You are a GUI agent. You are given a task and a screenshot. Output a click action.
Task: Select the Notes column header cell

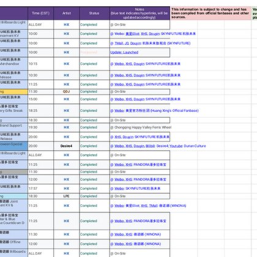click(140, 13)
